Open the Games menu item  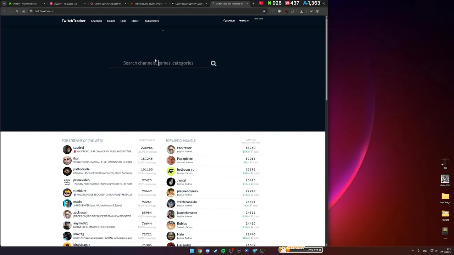coord(111,21)
